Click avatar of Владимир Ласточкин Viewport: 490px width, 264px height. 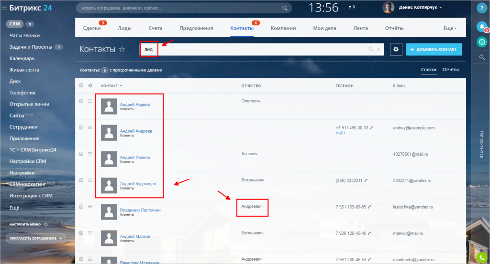coord(109,212)
